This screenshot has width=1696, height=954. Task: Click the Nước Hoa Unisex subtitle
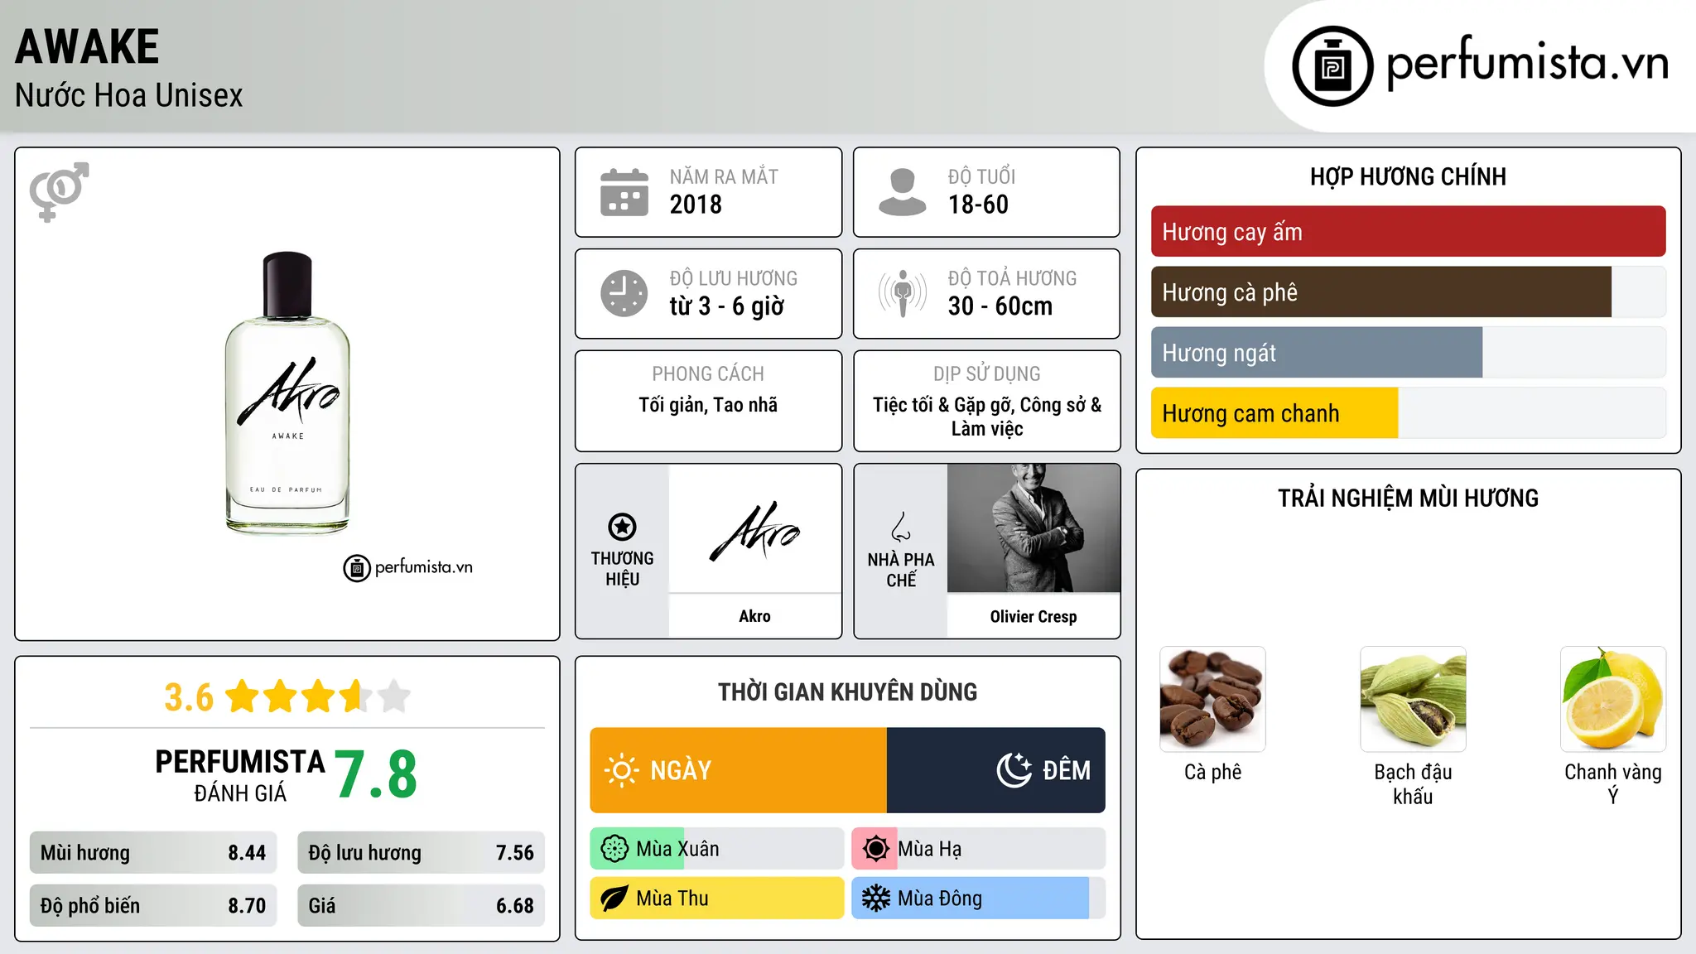pyautogui.click(x=129, y=96)
